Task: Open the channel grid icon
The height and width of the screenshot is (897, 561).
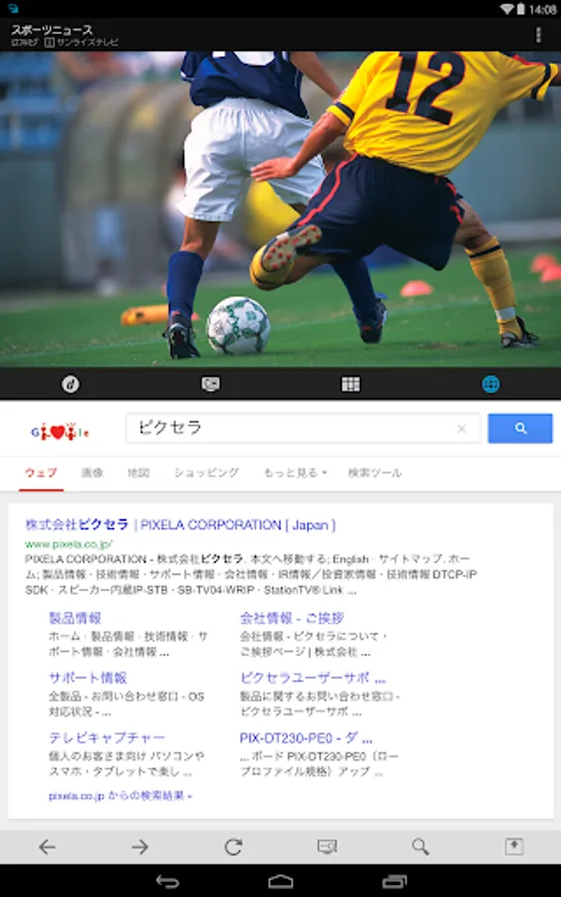Action: pos(351,384)
